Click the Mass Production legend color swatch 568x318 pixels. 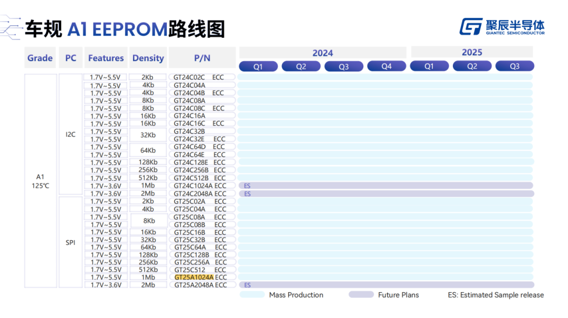252,295
